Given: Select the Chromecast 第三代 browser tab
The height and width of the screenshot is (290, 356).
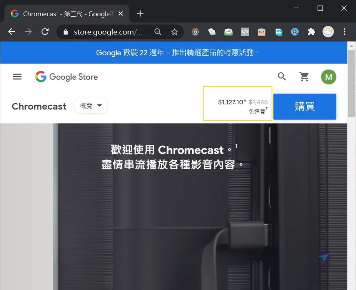Looking at the screenshot, I should [x=67, y=14].
